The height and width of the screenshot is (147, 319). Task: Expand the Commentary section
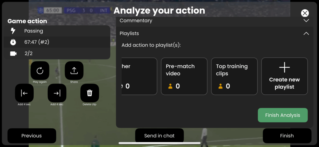coord(306,21)
